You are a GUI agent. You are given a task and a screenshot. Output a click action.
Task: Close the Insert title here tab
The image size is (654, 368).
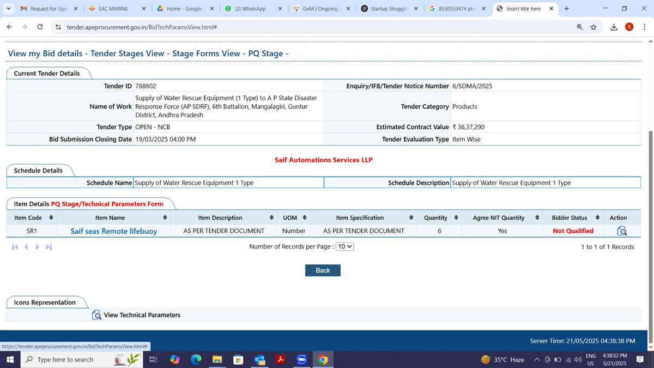click(x=551, y=9)
